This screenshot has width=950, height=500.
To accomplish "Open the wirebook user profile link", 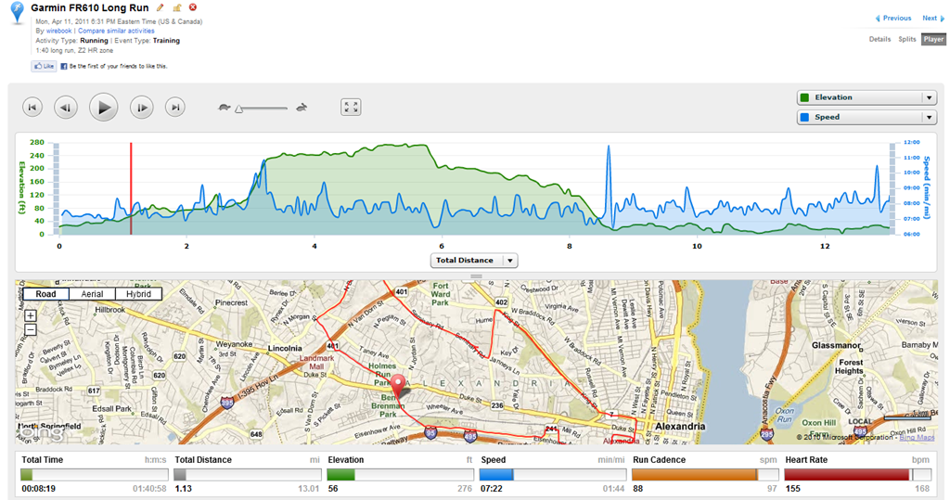I will [58, 31].
